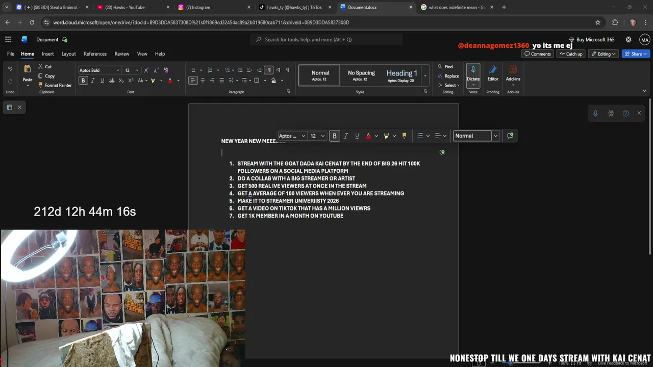Toggle Superscript formatting
Viewport: 653px width, 367px height.
[x=131, y=81]
